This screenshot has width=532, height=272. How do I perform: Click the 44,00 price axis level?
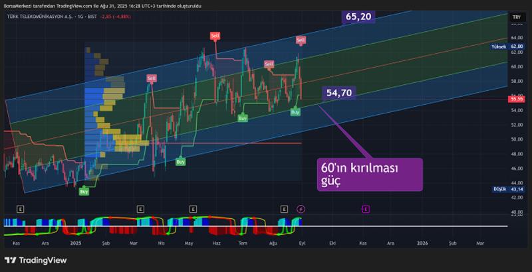pyautogui.click(x=517, y=183)
